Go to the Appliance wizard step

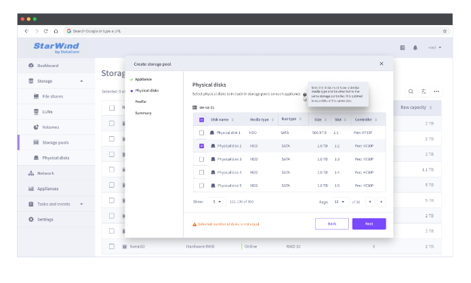pyautogui.click(x=143, y=79)
